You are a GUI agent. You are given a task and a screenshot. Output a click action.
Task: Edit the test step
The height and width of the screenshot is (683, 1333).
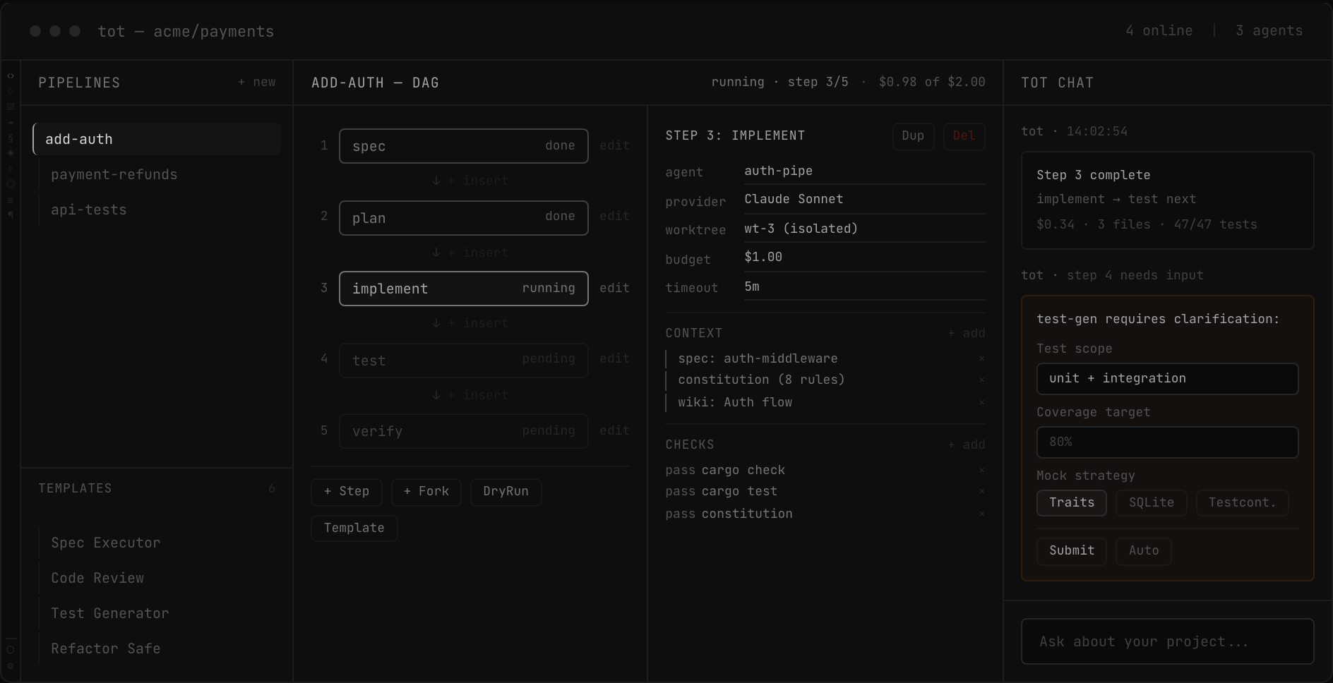[614, 358]
